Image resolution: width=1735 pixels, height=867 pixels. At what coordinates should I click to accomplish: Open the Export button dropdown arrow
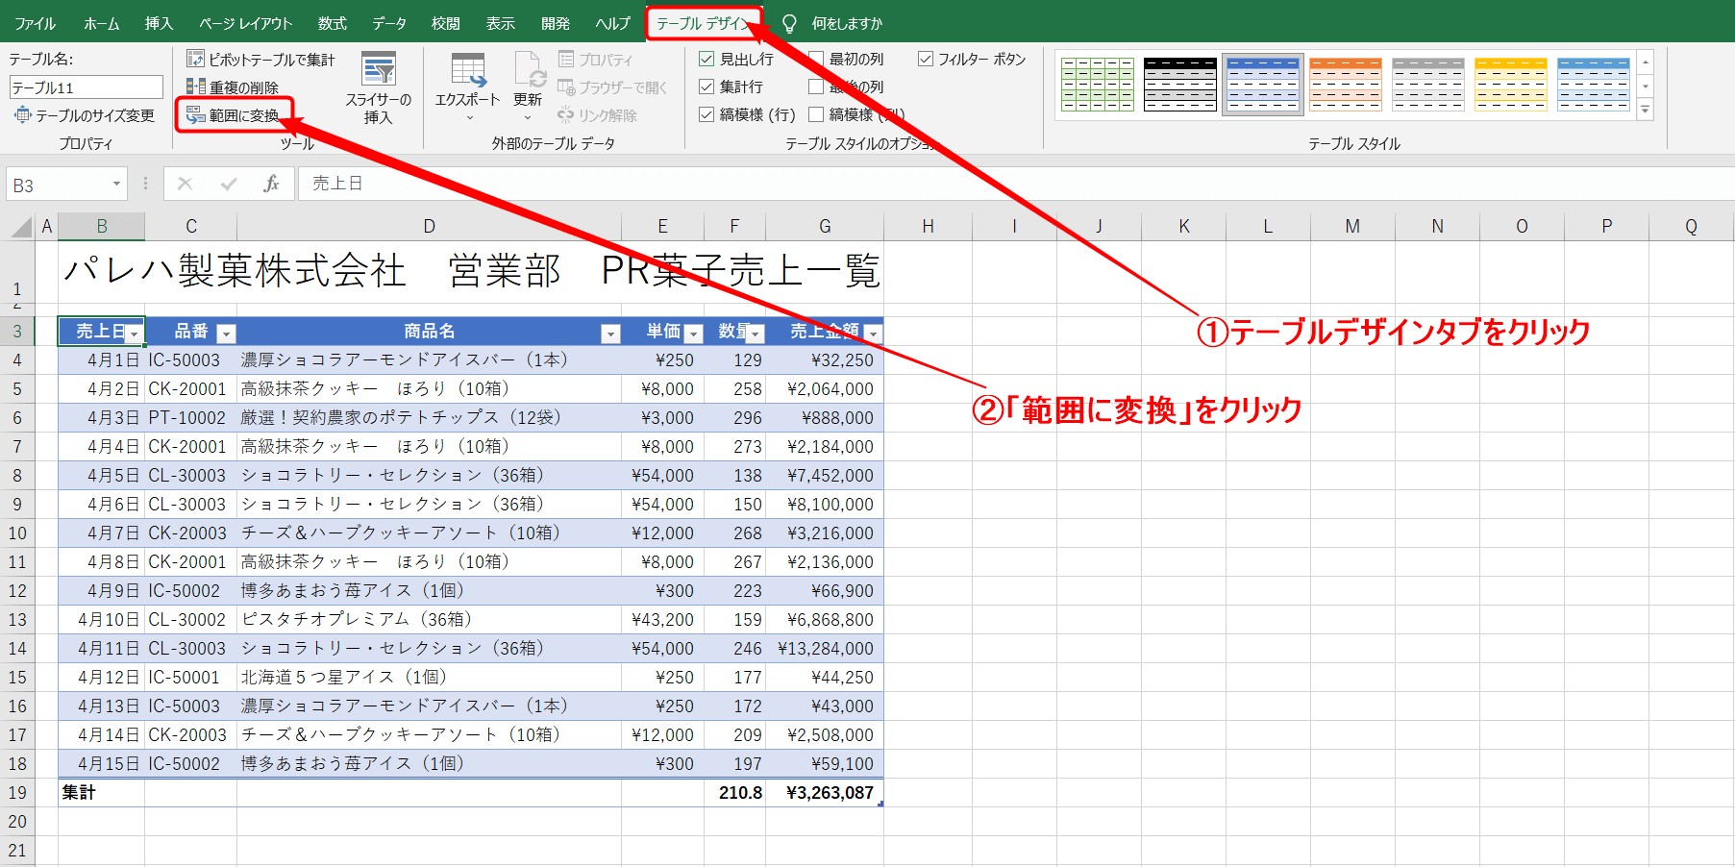click(469, 118)
